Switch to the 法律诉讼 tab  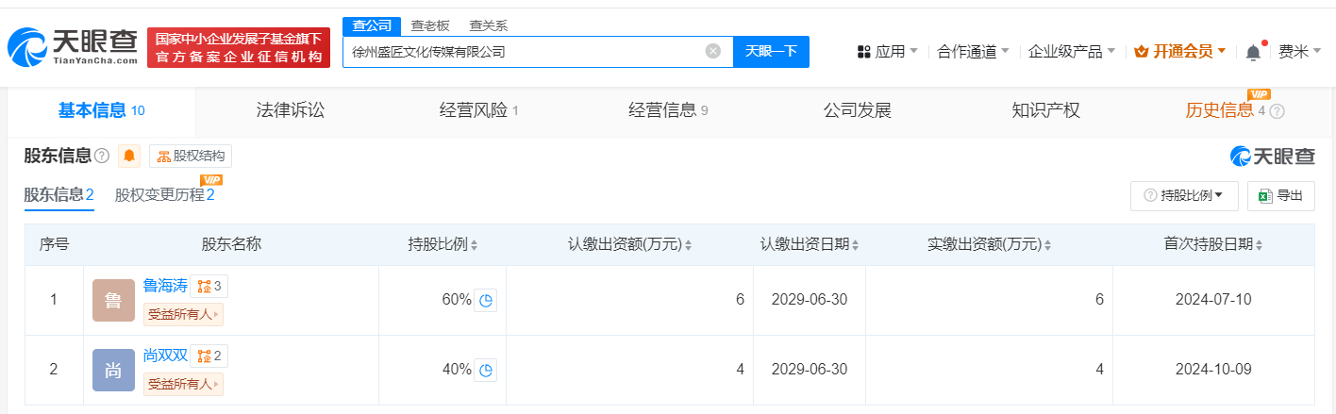[290, 110]
